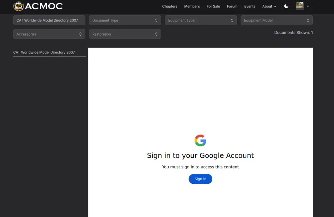Viewport: 334px width, 217px height.
Task: Click the ACMOC logo emblem
Action: click(x=19, y=6)
